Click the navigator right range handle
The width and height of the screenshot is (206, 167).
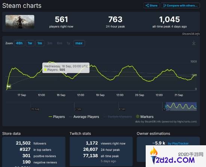pos(196,106)
